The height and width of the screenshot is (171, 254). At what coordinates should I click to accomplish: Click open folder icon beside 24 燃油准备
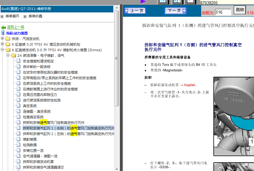click(x=14, y=55)
